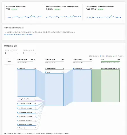Select the 1 Schritt davor column header

coord(83,60)
